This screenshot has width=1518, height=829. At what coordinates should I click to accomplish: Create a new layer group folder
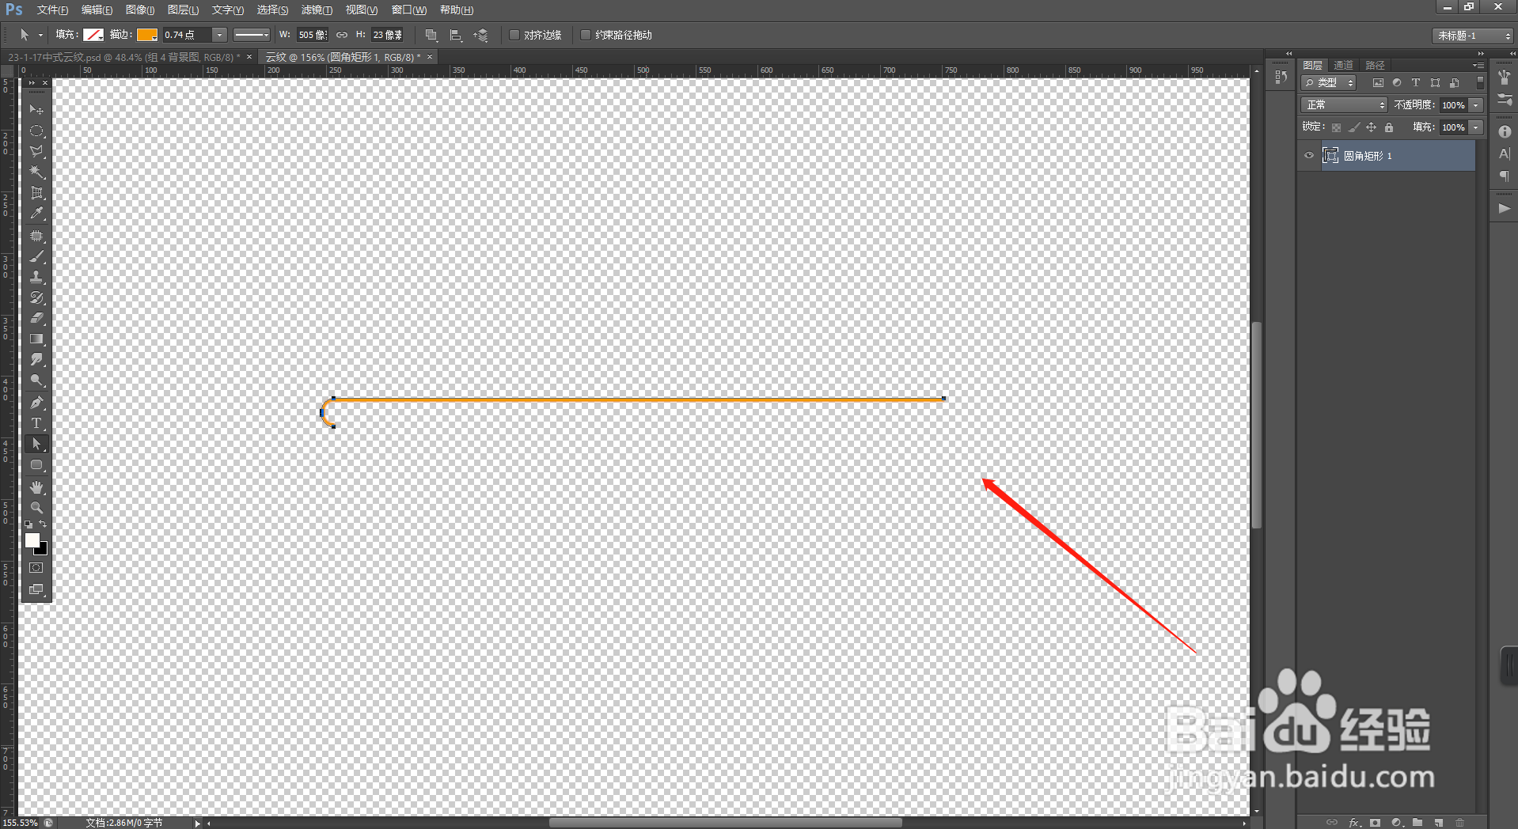(1417, 823)
